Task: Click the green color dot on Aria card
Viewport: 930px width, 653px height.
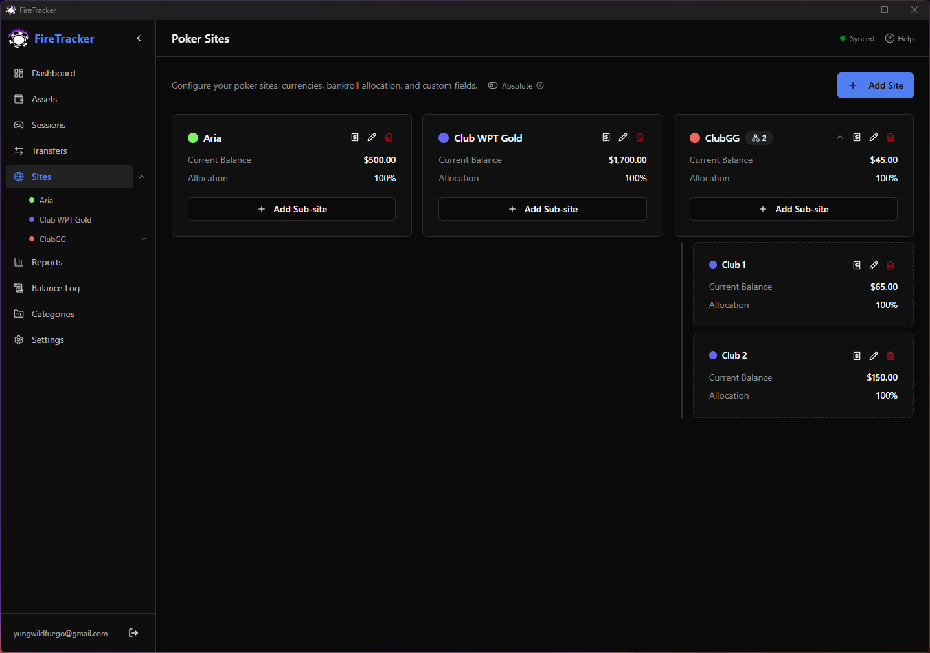Action: tap(193, 138)
